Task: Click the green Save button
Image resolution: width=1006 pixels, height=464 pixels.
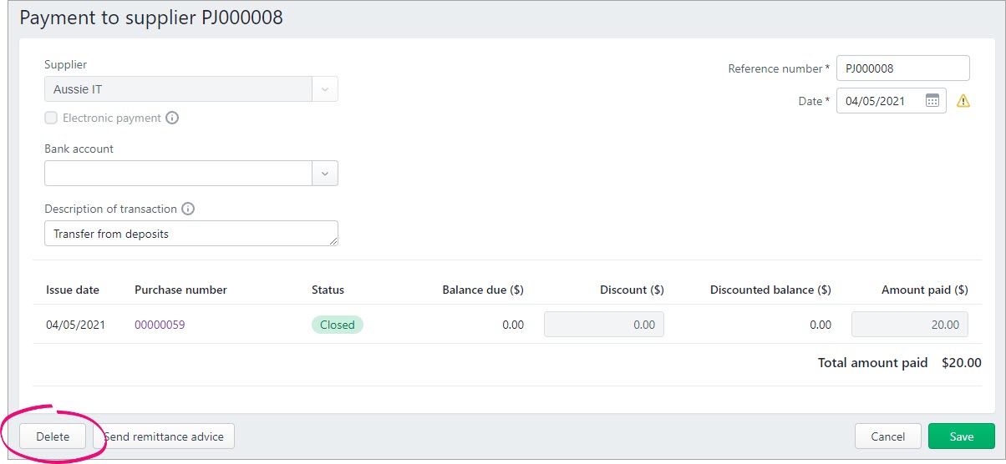Action: coord(962,436)
